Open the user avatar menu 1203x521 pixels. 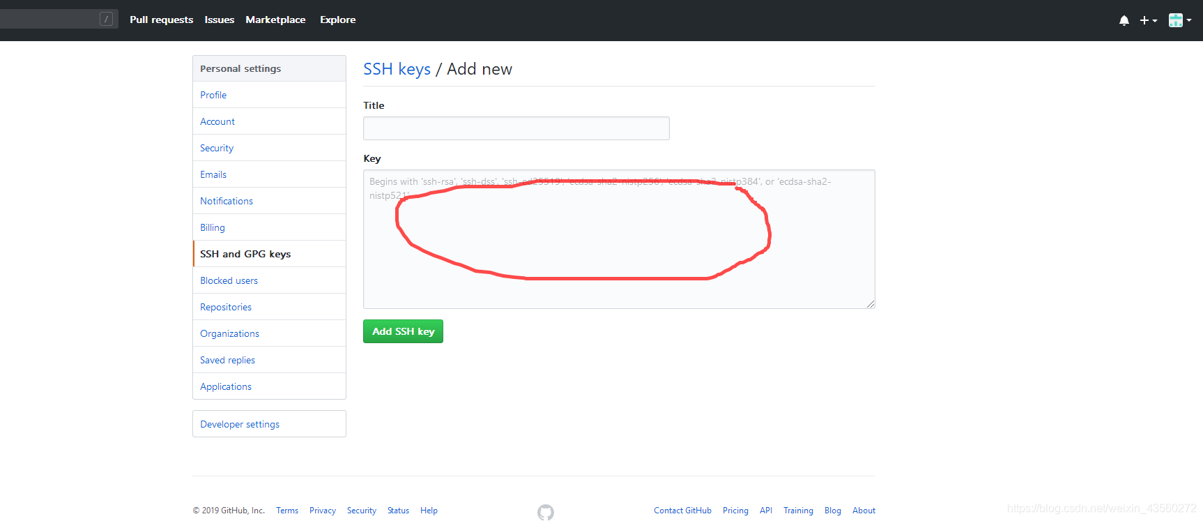[x=1180, y=20]
